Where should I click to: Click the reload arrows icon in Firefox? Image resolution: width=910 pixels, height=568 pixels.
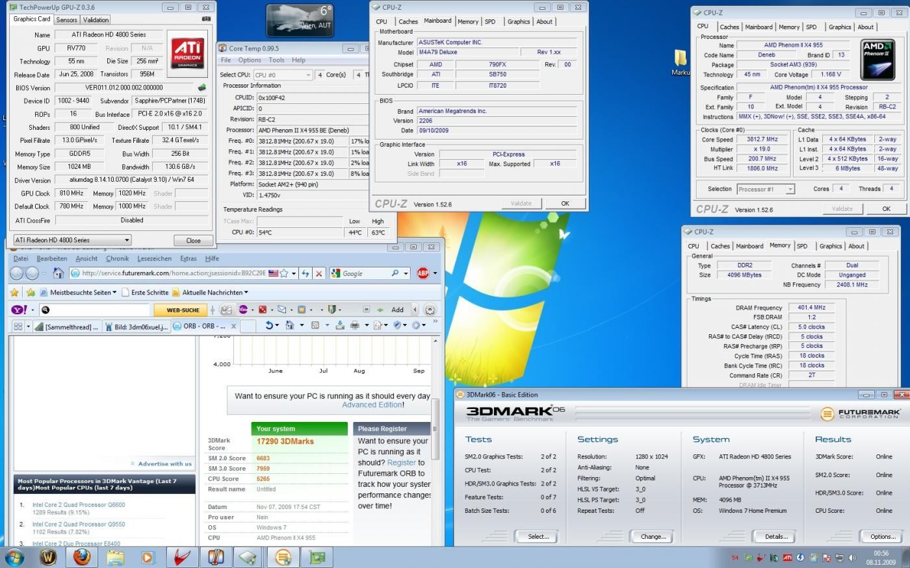coord(305,273)
